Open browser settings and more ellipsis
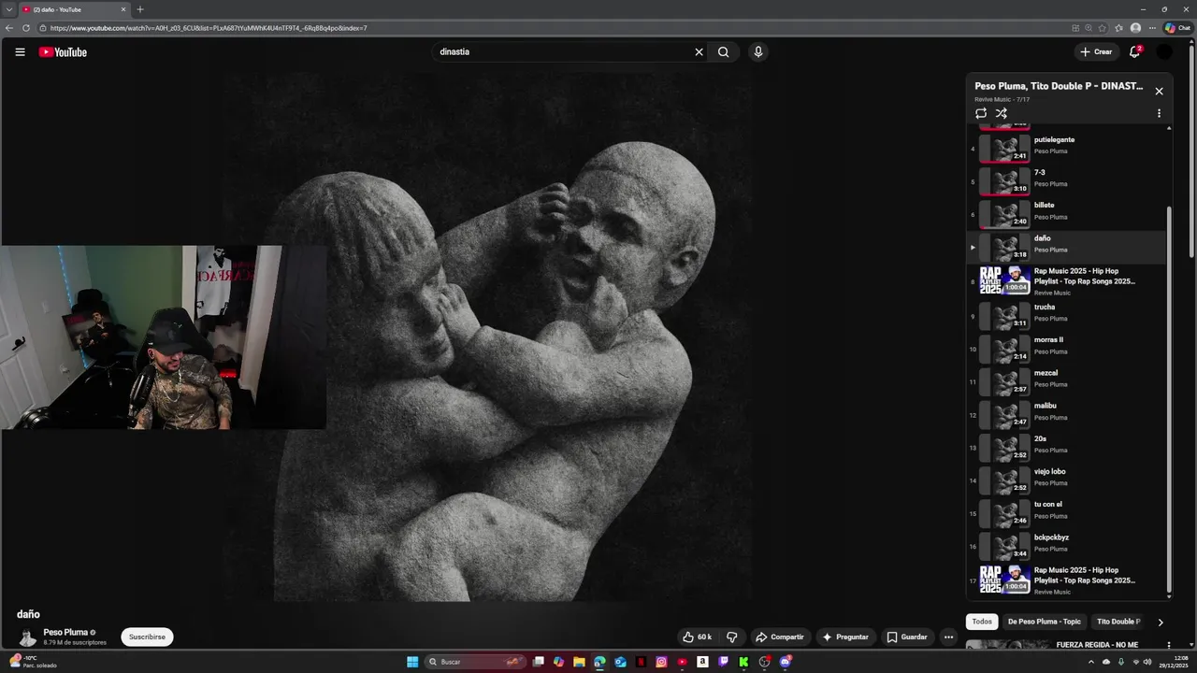Screen dimensions: 1197x673 coord(1152,28)
